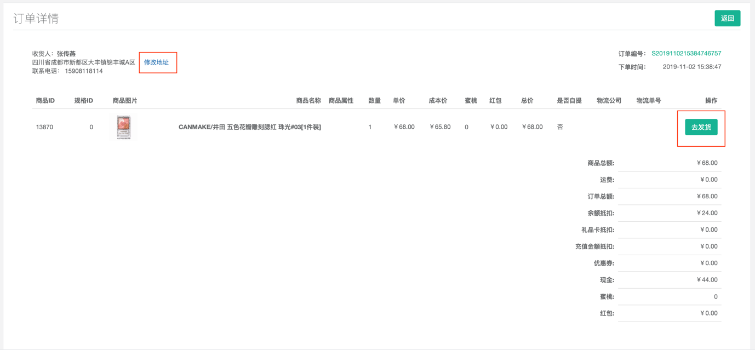The height and width of the screenshot is (350, 755).
Task: Click the 商品总额 label
Action: (600, 163)
